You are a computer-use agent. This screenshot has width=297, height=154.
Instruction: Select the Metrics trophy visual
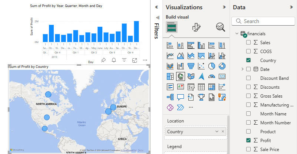[201, 97]
